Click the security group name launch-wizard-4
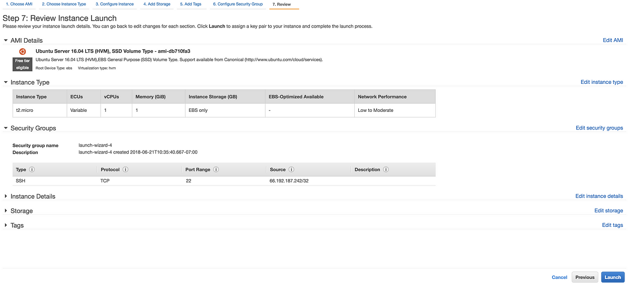Image resolution: width=629 pixels, height=285 pixels. tap(95, 146)
